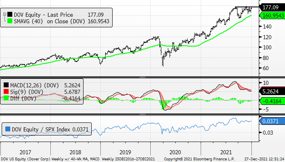Click the -5 MACD axis label
285x162 pixels.
point(266,109)
